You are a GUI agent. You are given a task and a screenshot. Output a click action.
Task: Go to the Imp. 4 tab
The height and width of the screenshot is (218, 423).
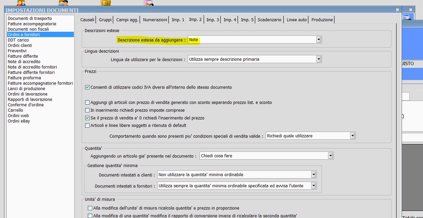(230, 20)
